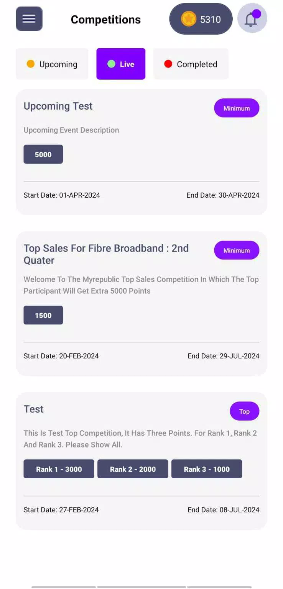The image size is (283, 589).
Task: Tap the 5000 points chip
Action: click(43, 155)
